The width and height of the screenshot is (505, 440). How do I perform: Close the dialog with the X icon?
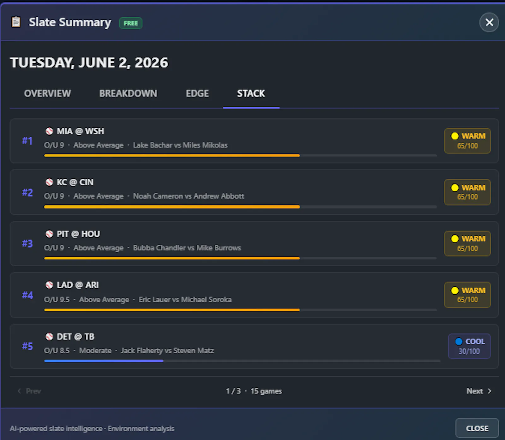pos(489,22)
